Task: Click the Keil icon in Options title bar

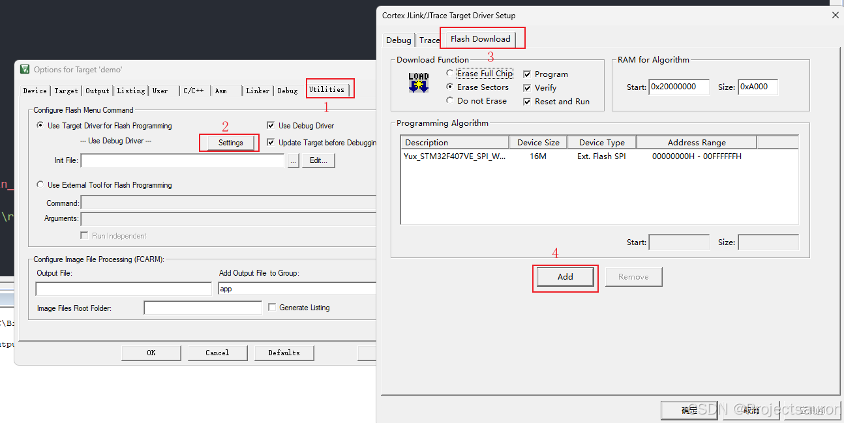Action: tap(25, 70)
